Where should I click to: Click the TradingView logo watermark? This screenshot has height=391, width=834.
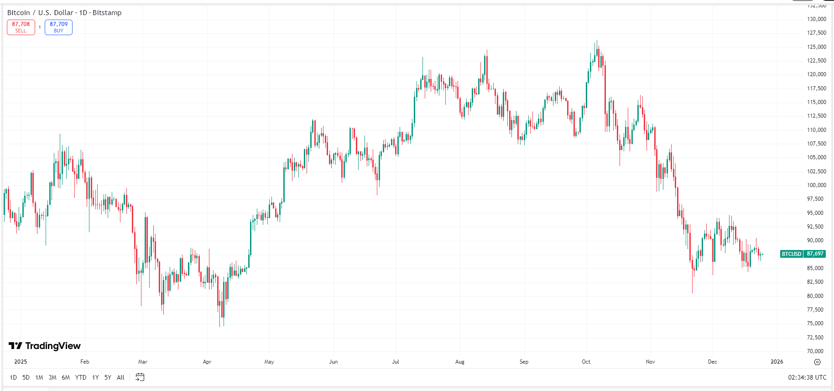[x=43, y=346]
